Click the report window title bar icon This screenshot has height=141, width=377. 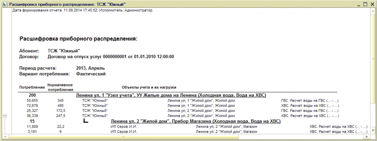pyautogui.click(x=4, y=4)
